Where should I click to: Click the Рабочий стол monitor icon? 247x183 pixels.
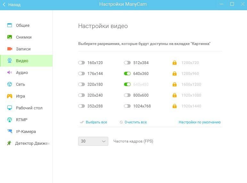(10, 108)
